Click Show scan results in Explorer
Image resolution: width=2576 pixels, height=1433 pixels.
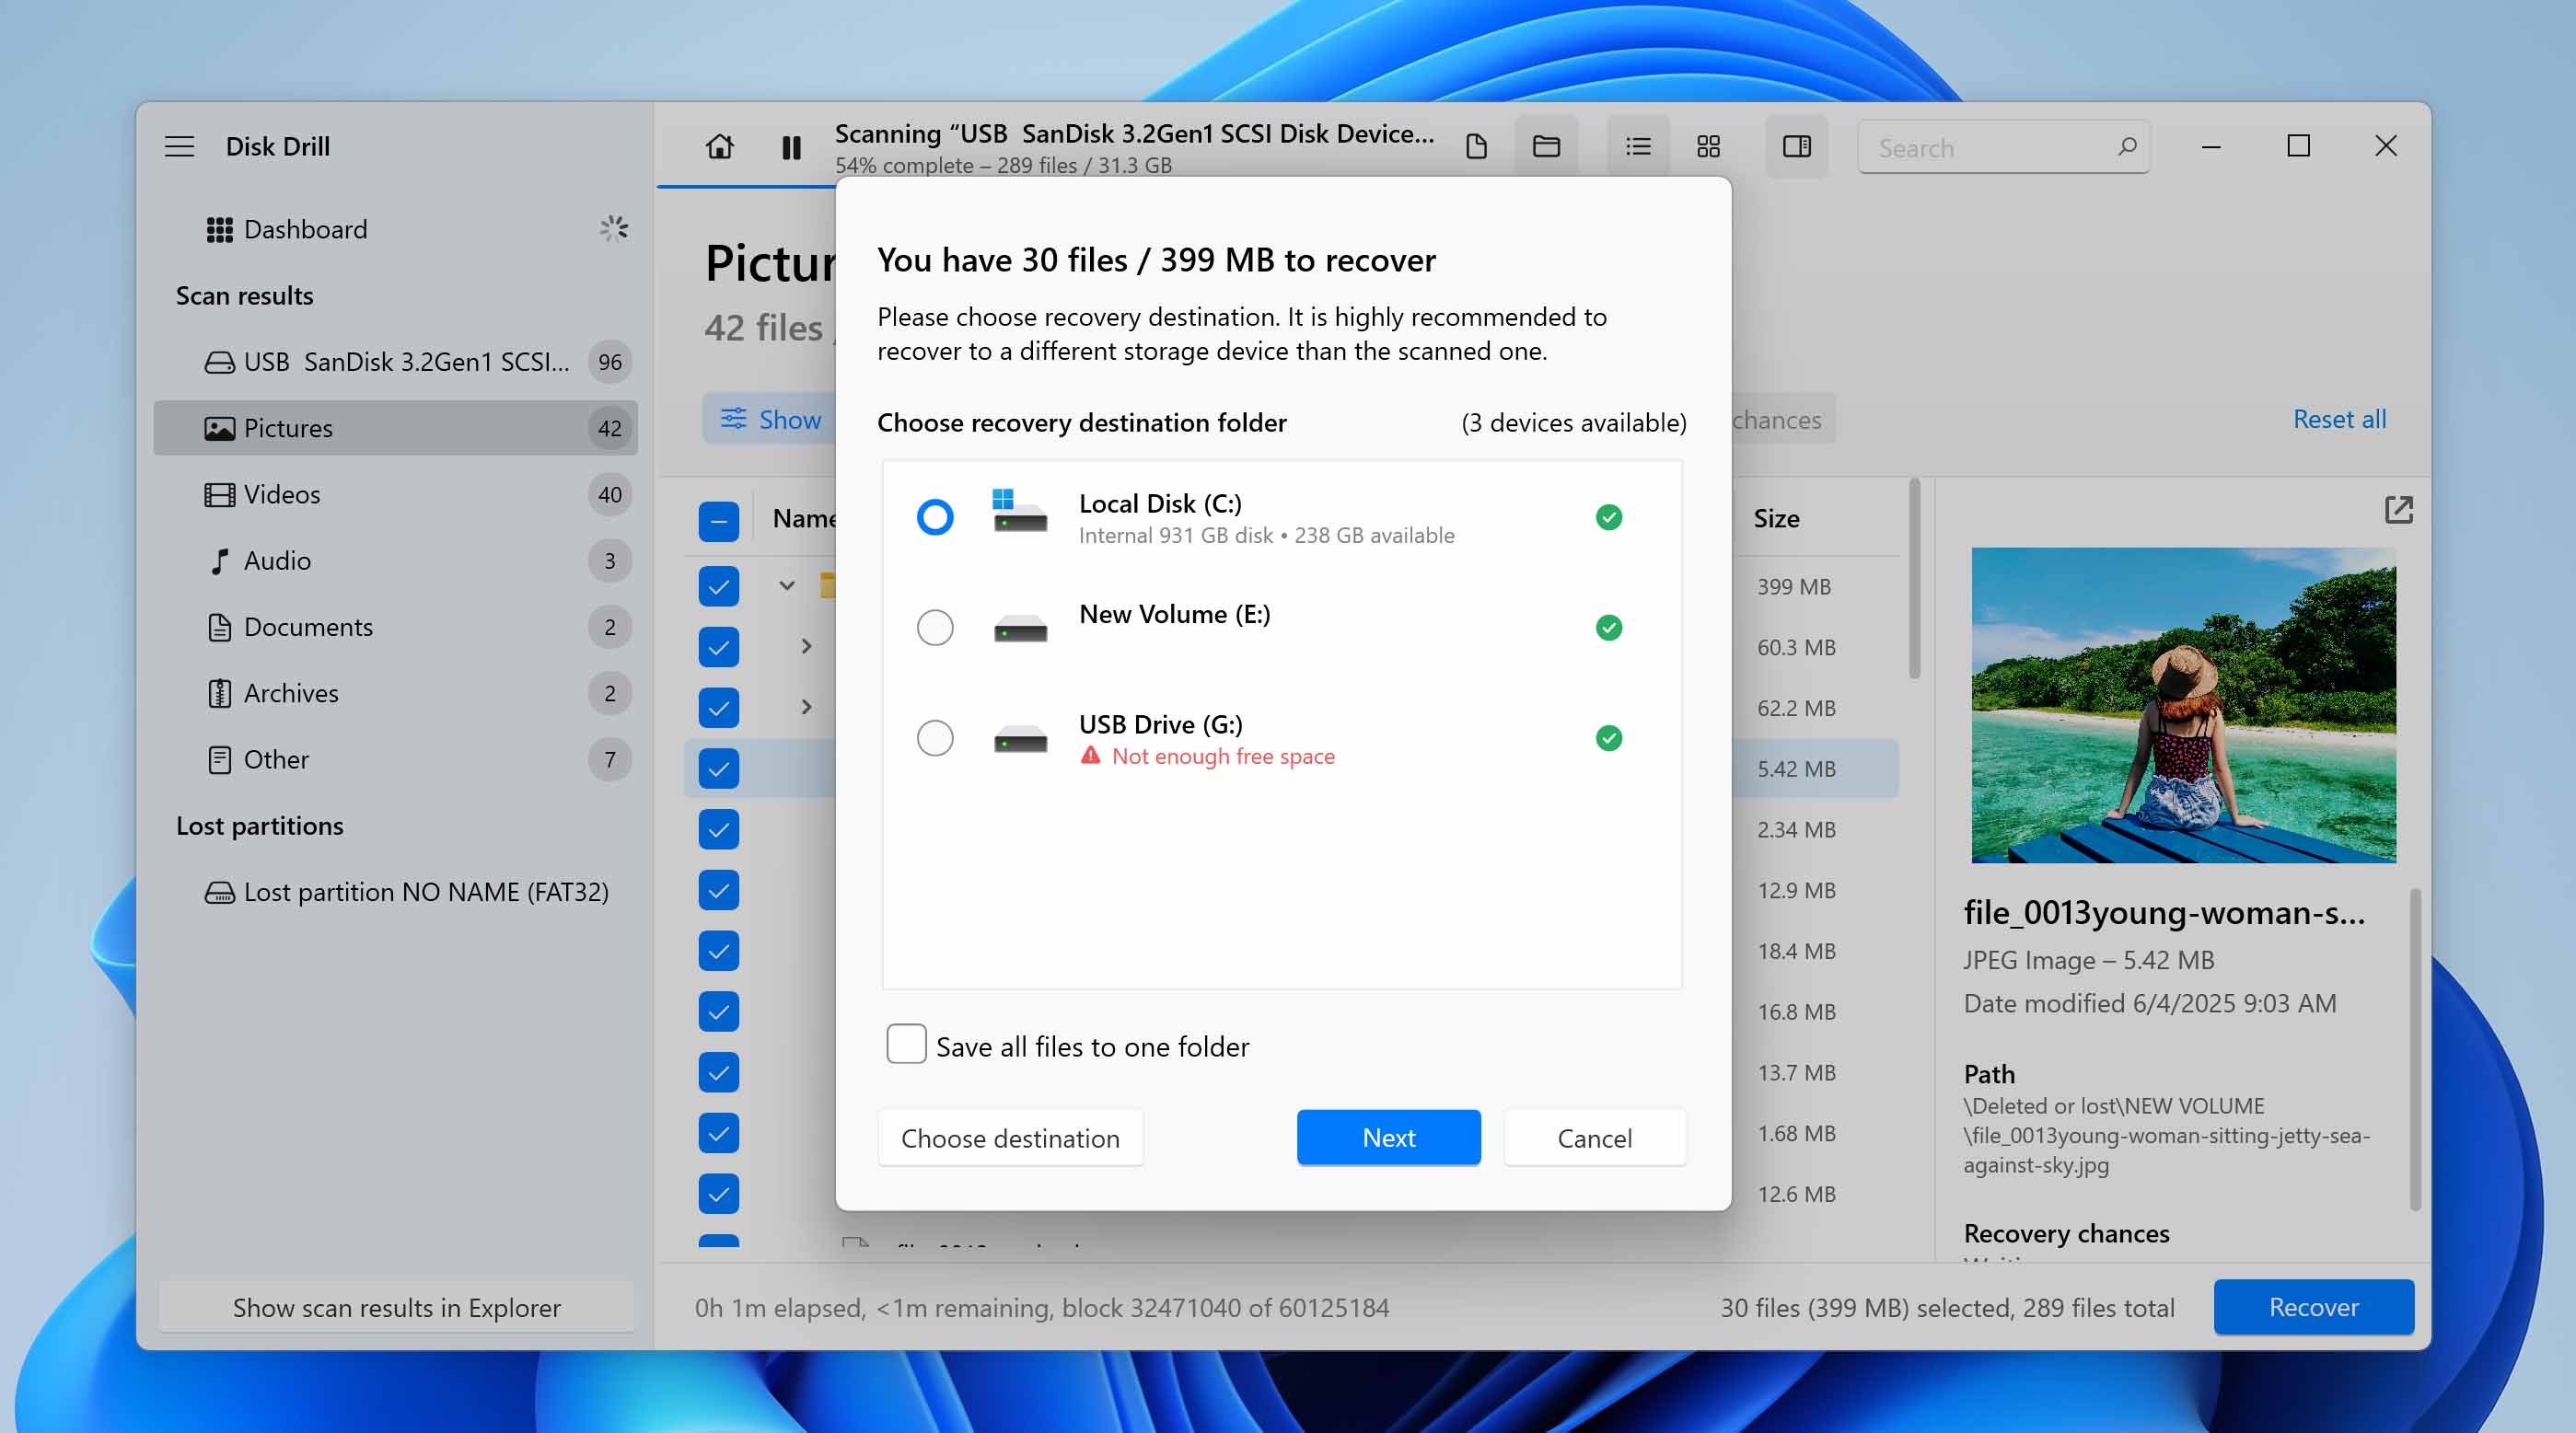point(397,1307)
